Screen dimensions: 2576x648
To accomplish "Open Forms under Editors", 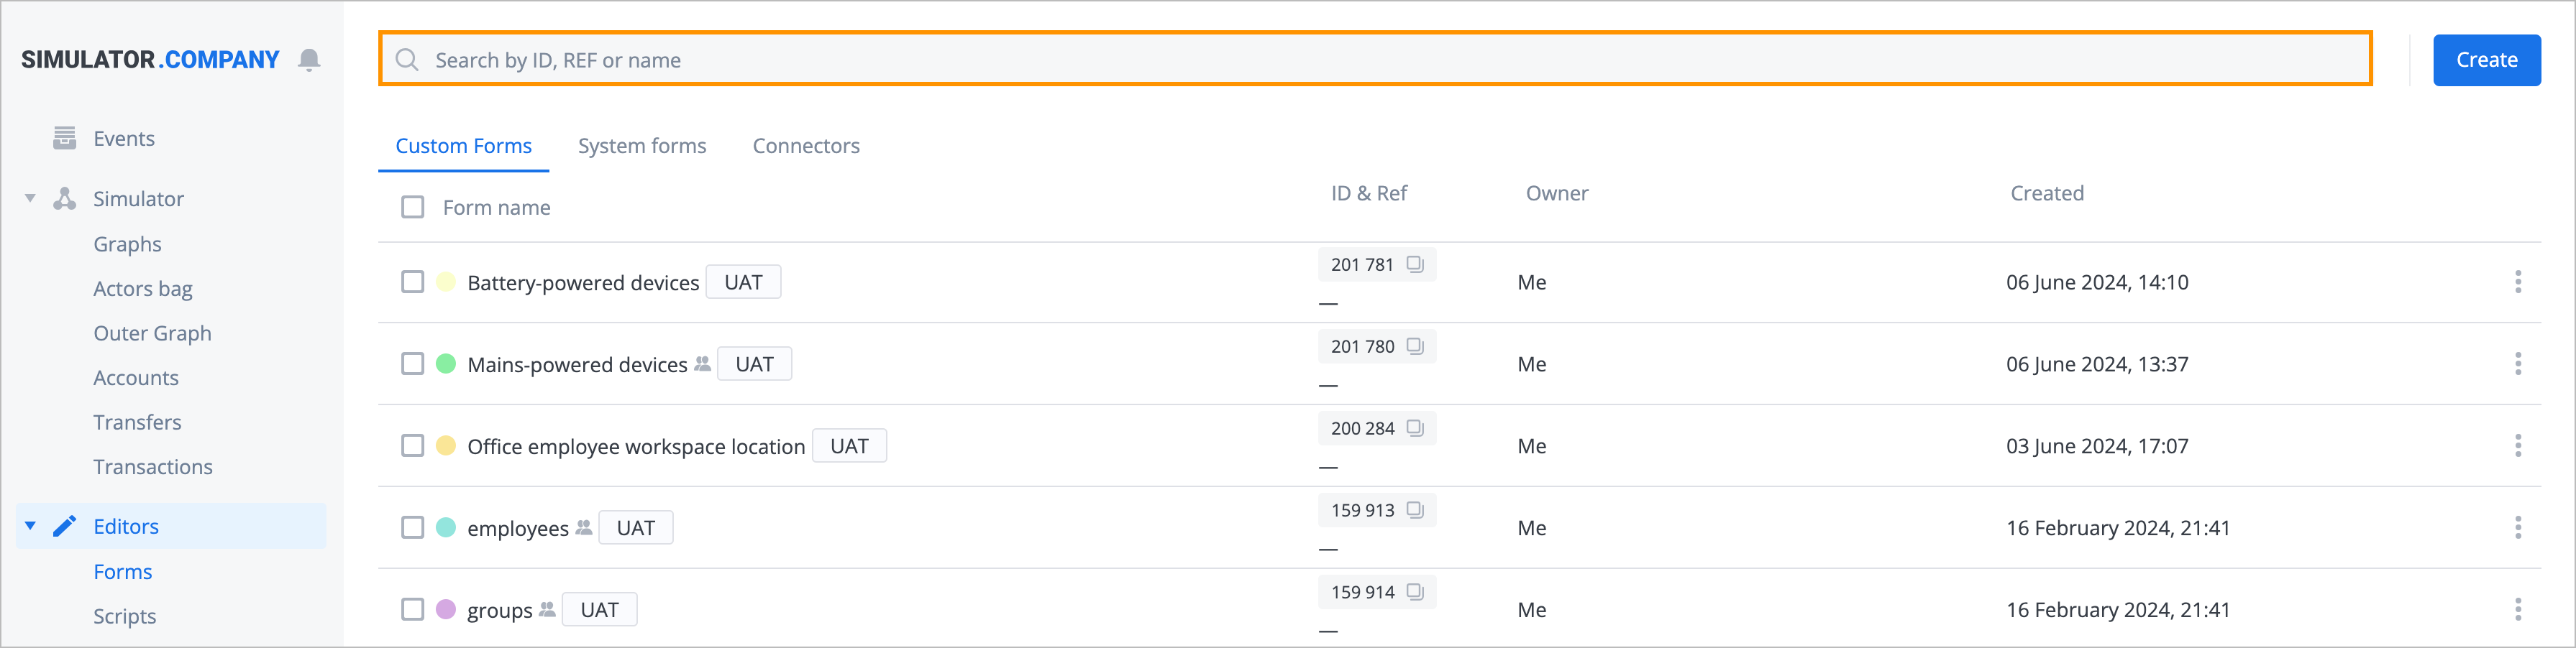I will pos(123,572).
